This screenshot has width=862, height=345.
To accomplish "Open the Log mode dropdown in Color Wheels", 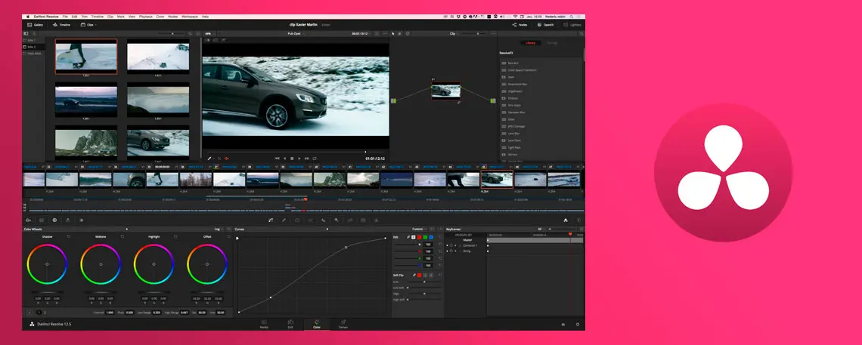I will tap(219, 229).
